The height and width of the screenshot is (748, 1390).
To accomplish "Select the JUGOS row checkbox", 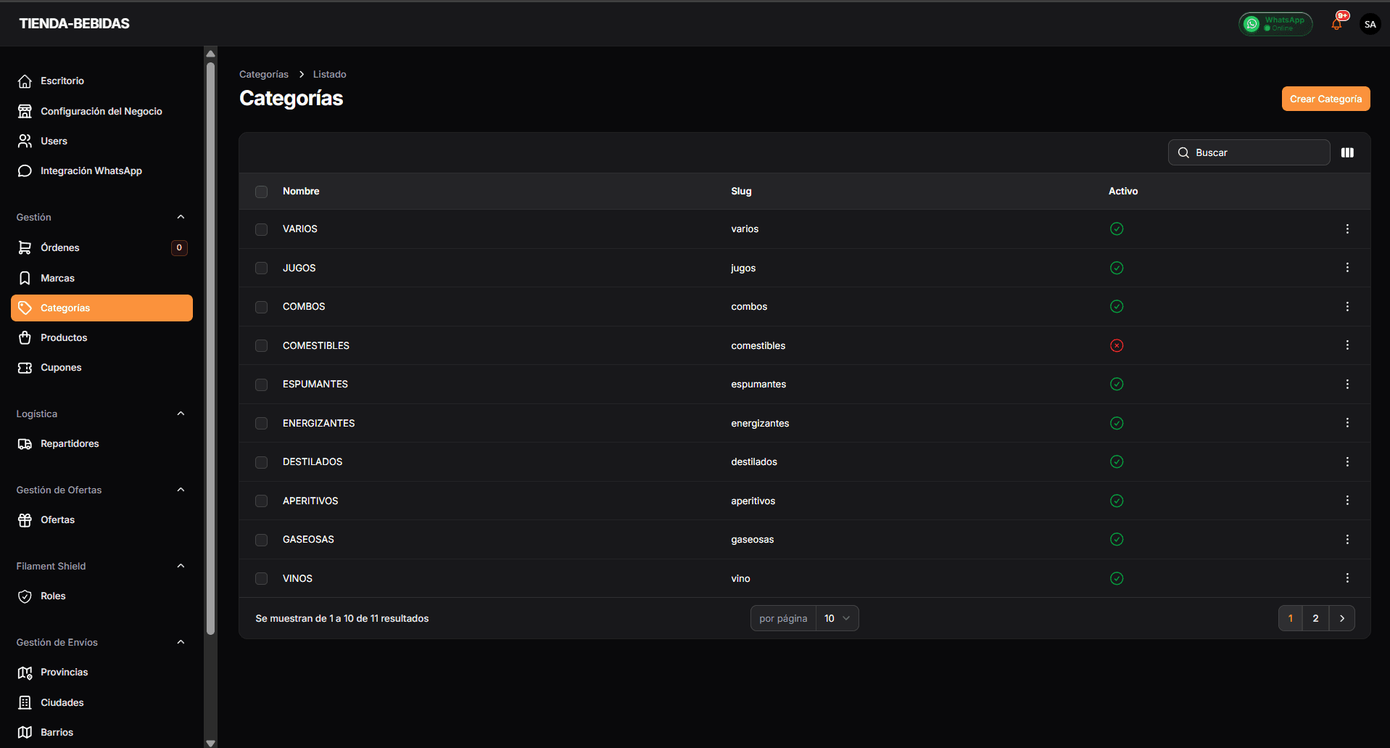I will [262, 268].
